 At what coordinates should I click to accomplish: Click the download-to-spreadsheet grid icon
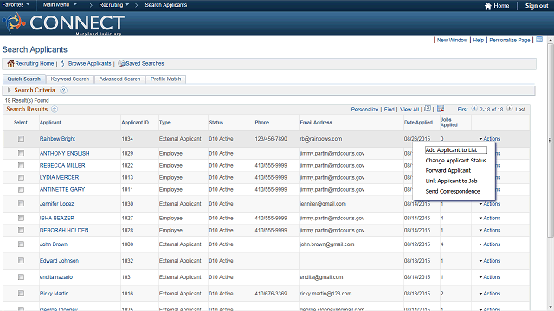[x=441, y=109]
